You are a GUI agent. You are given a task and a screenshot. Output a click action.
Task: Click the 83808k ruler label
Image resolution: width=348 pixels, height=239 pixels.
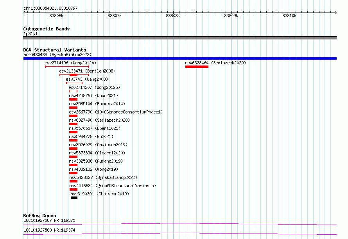pyautogui.click(x=173, y=16)
